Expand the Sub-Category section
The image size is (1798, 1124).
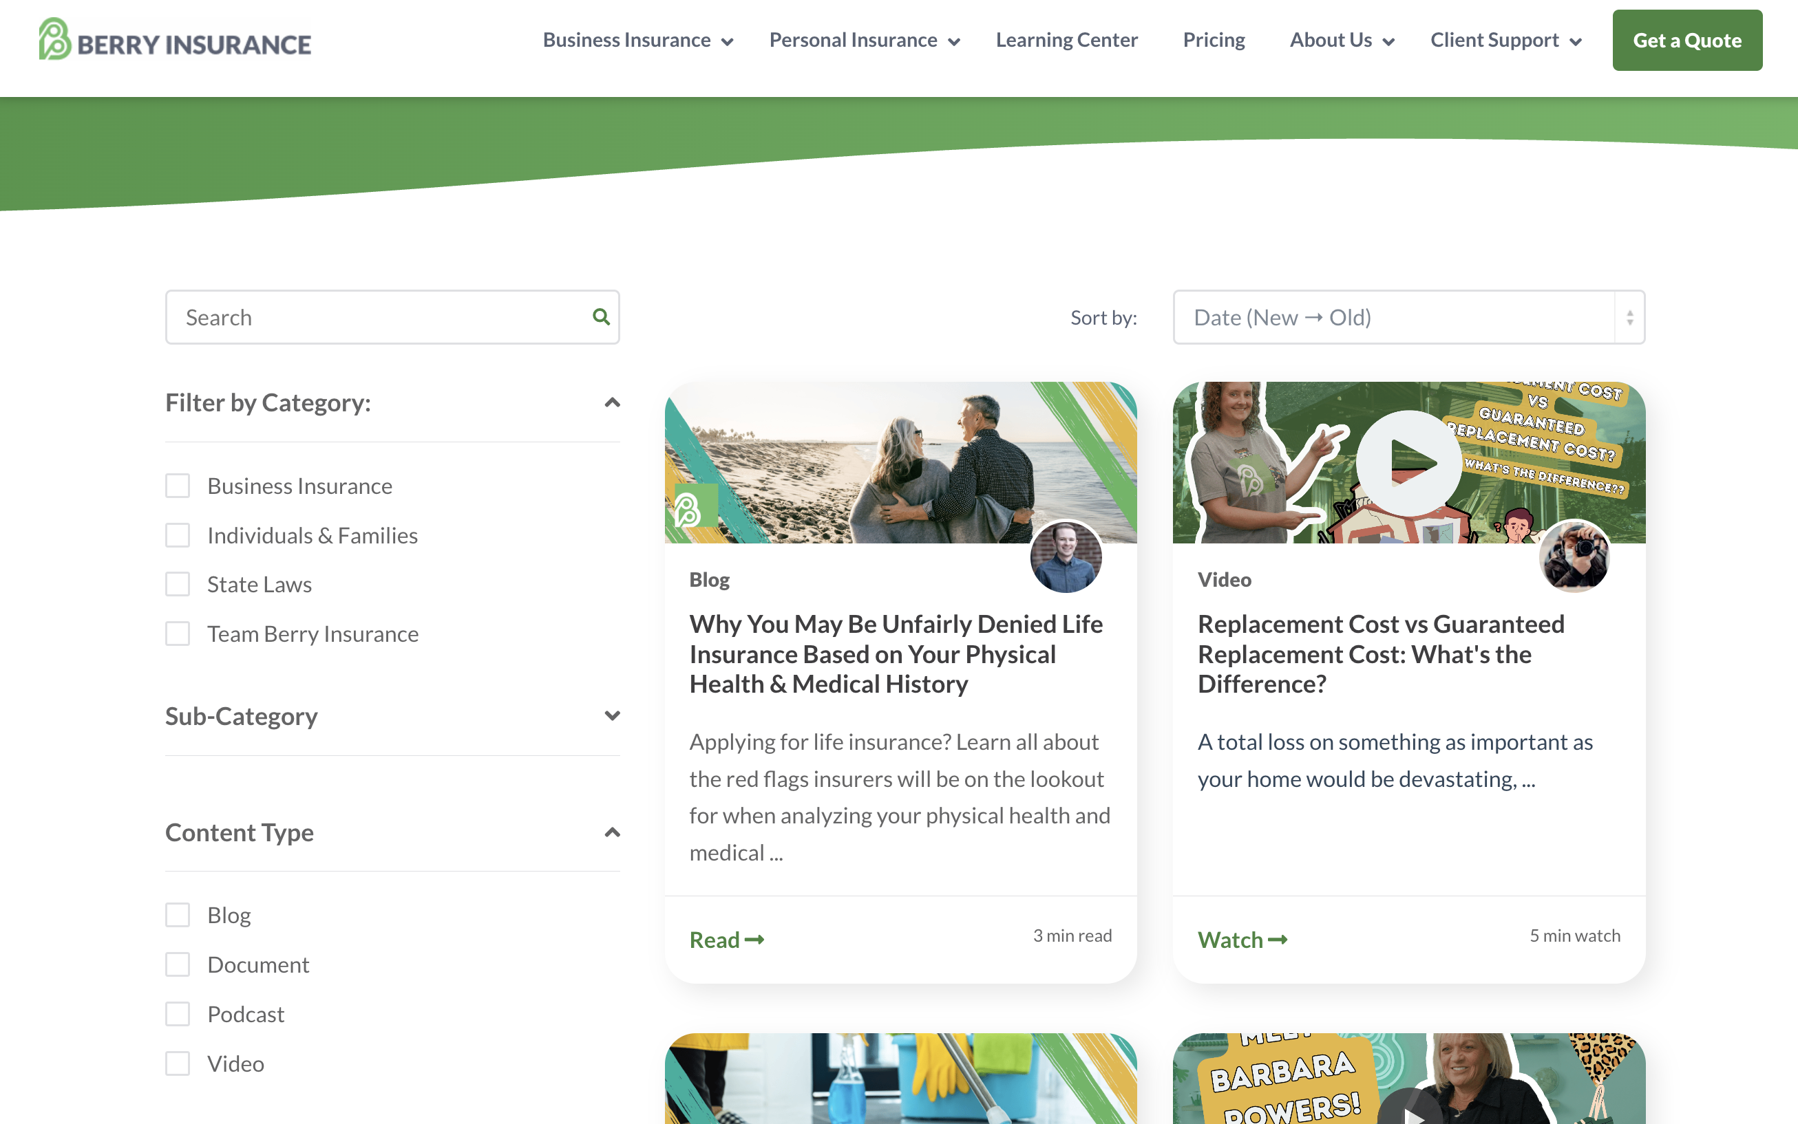point(612,716)
